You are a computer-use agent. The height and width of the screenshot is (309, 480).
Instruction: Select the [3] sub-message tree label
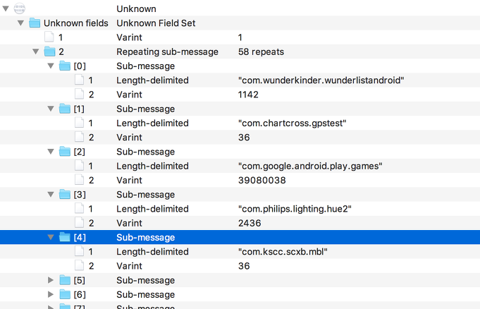point(80,194)
